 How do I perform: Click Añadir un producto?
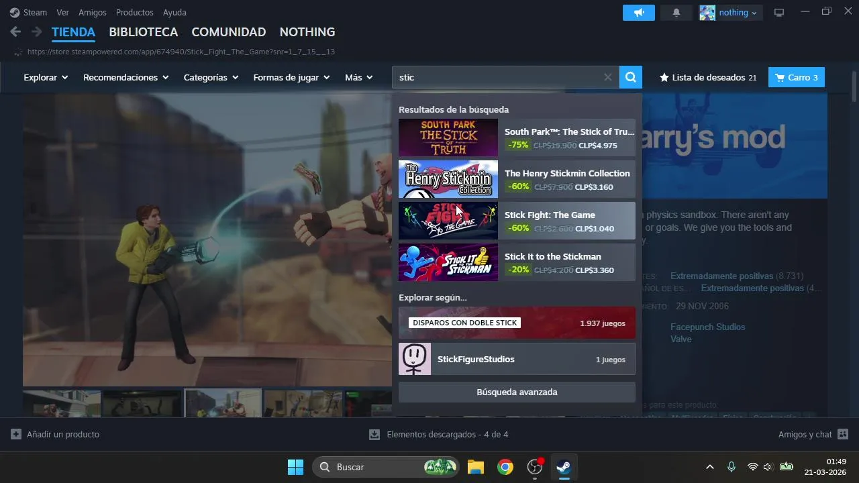pos(55,434)
